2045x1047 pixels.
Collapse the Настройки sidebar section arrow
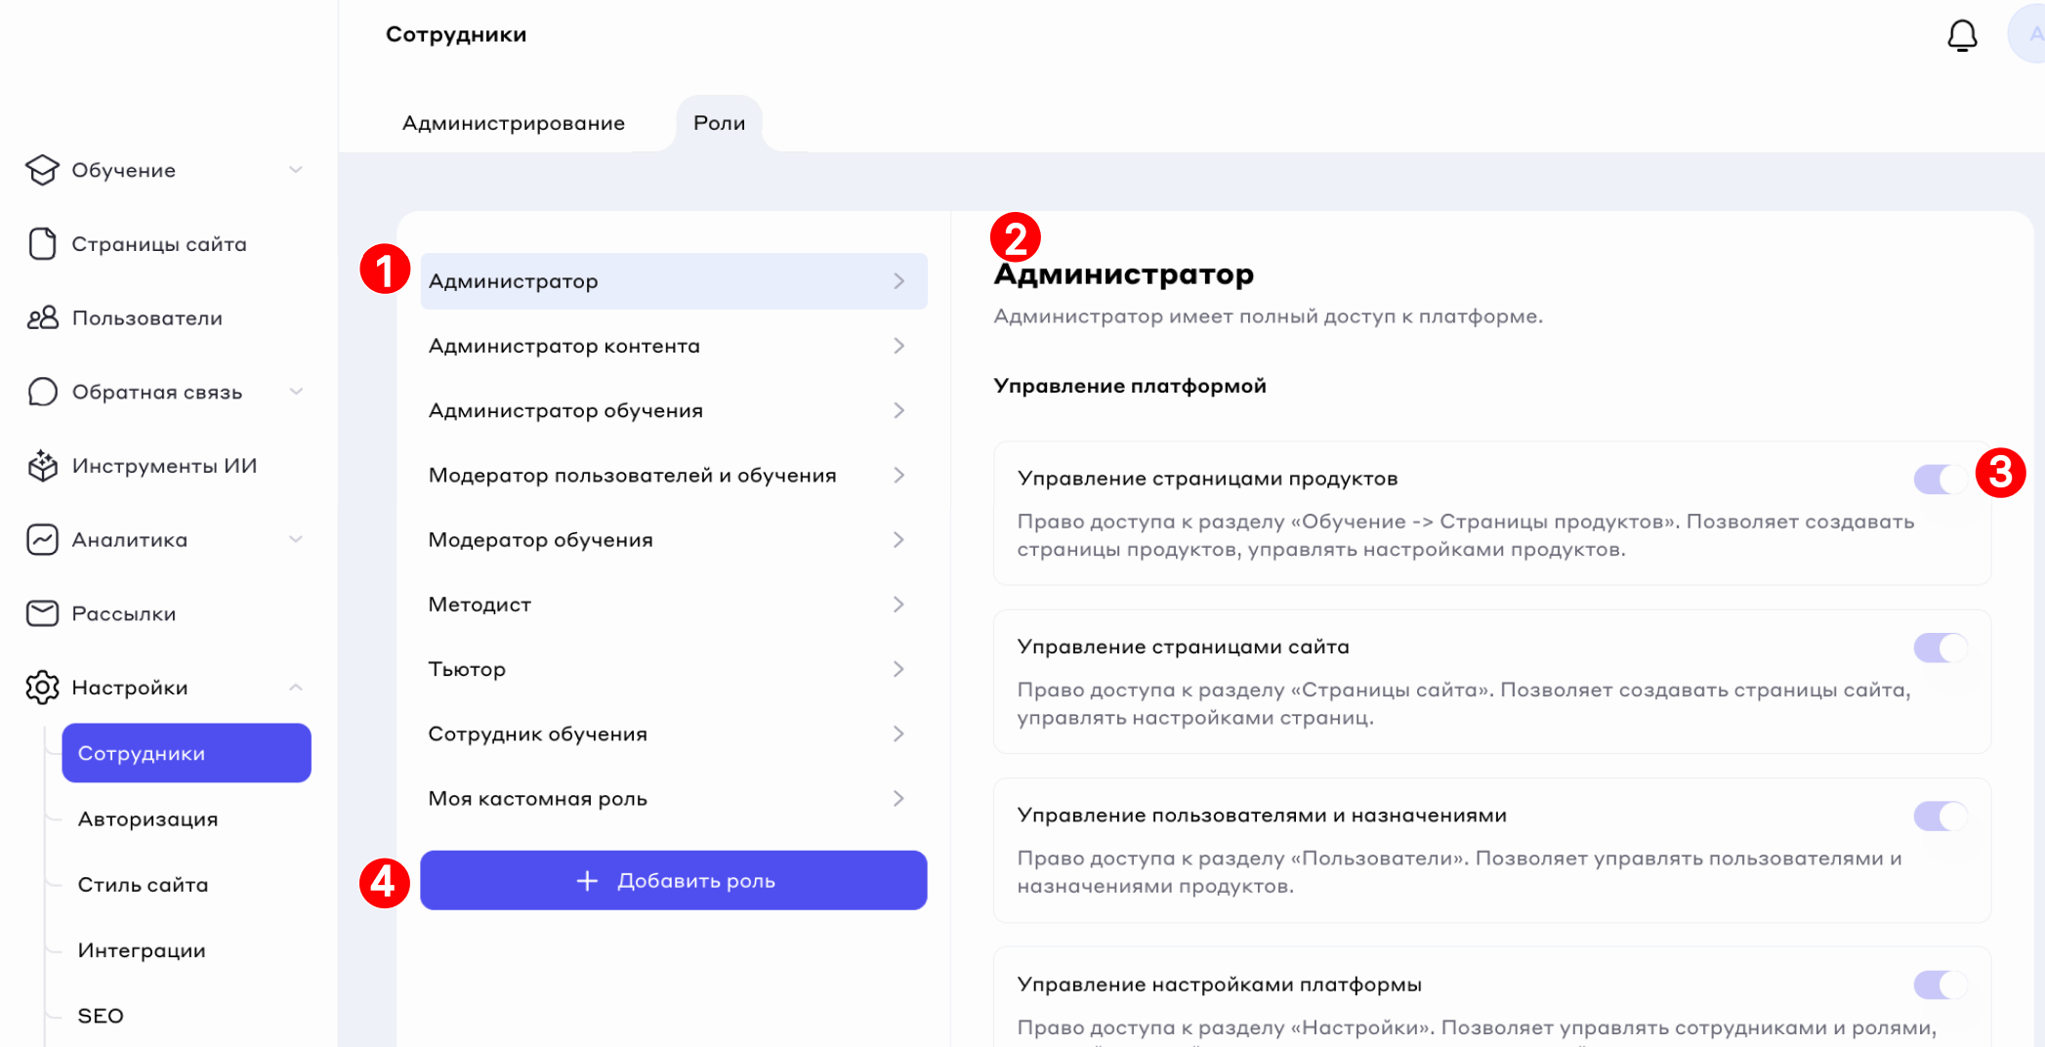pos(296,688)
